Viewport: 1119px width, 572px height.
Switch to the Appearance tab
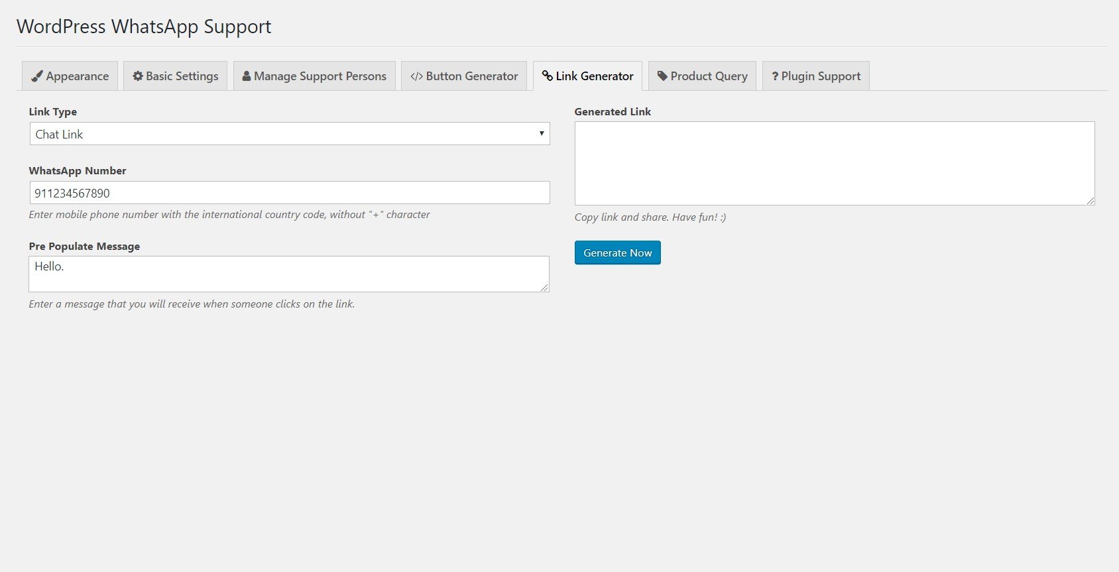tap(70, 76)
